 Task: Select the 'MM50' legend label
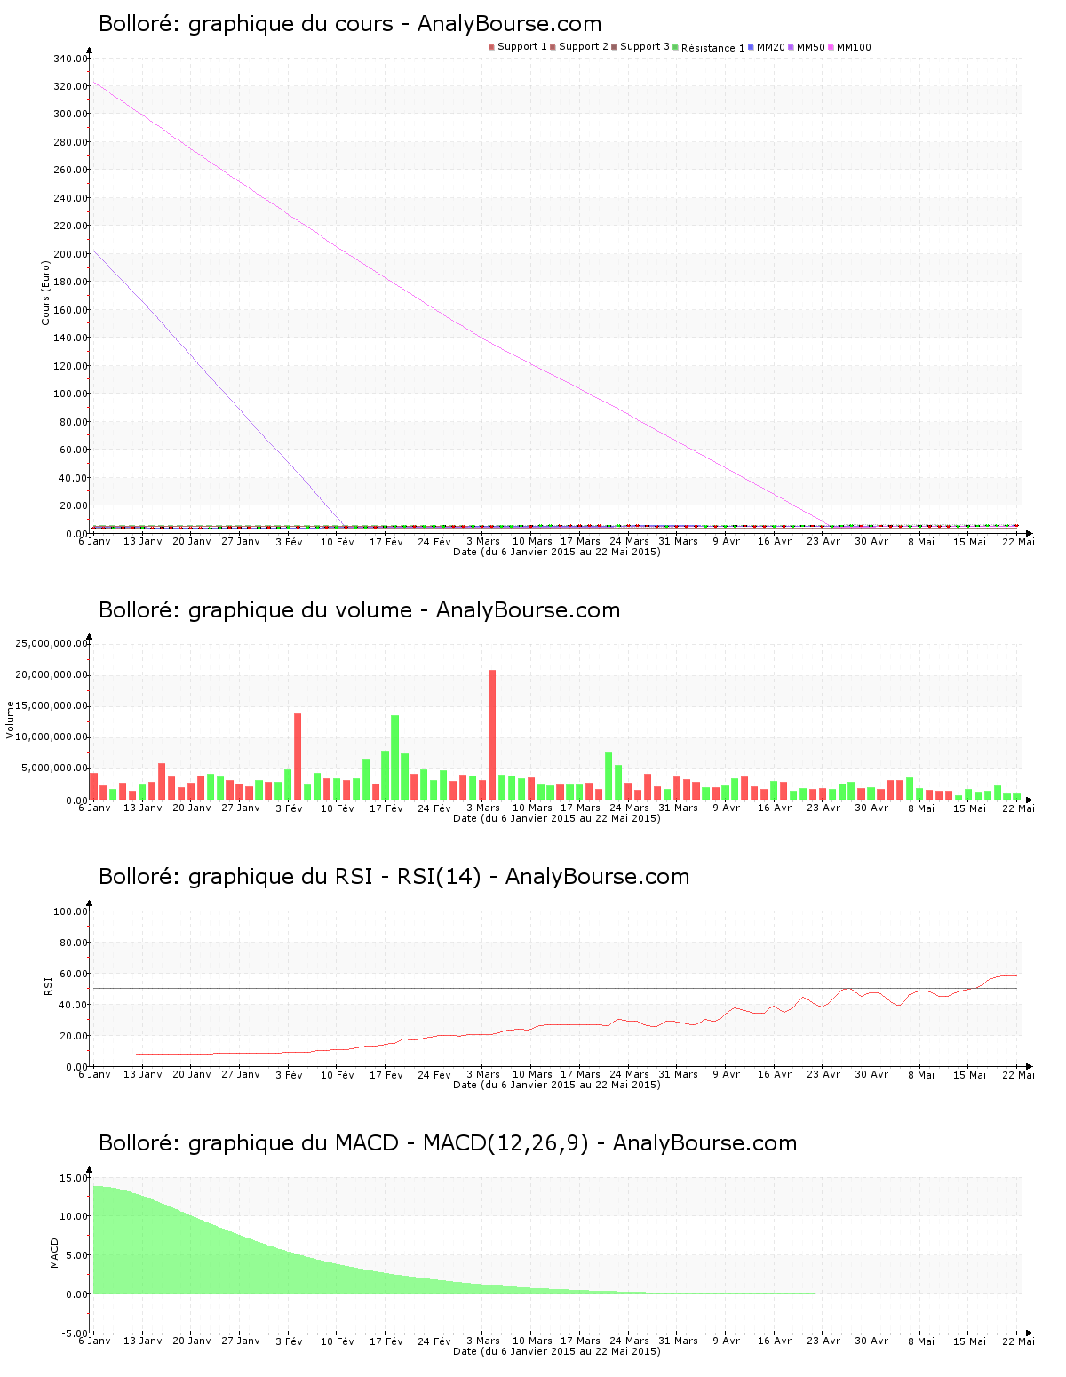[x=811, y=47]
